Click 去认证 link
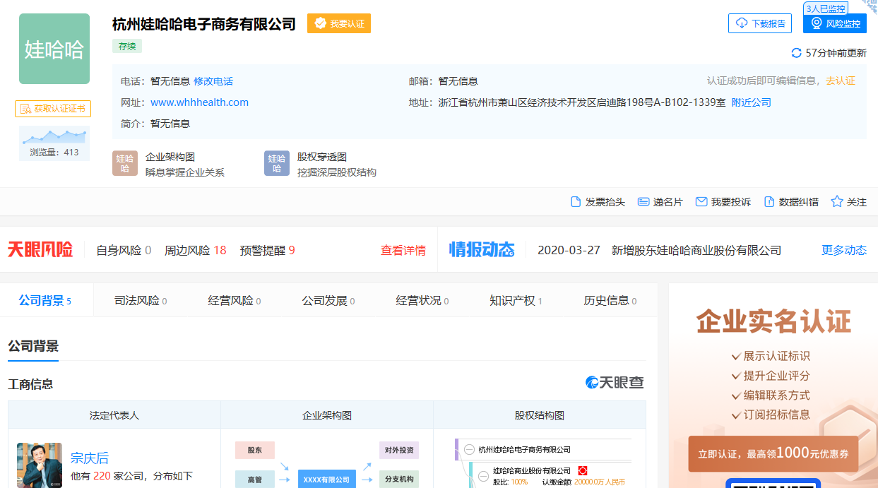 (x=841, y=81)
